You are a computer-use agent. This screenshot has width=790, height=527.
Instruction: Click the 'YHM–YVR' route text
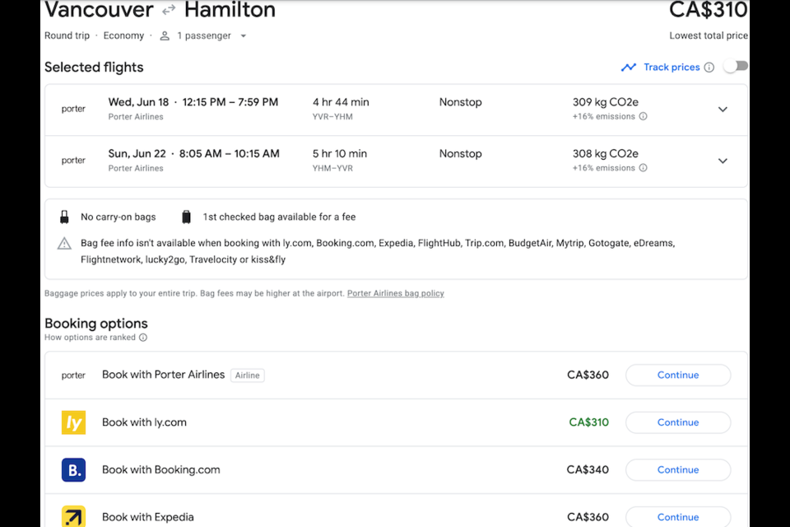tap(332, 168)
